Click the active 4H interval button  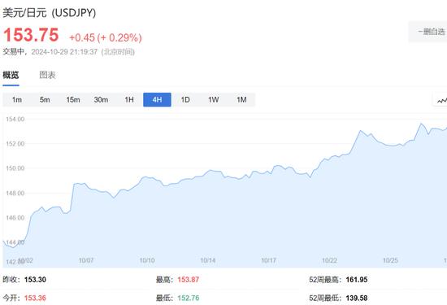(x=157, y=99)
